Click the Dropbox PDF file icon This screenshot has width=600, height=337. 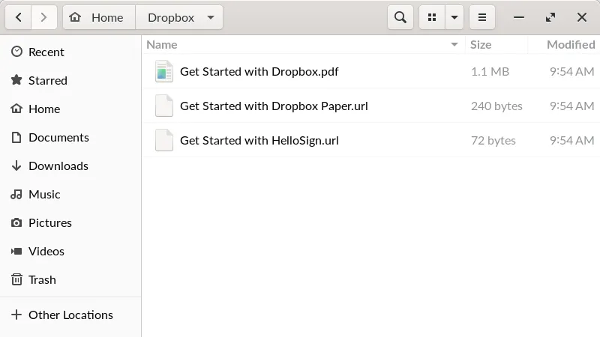pos(163,72)
